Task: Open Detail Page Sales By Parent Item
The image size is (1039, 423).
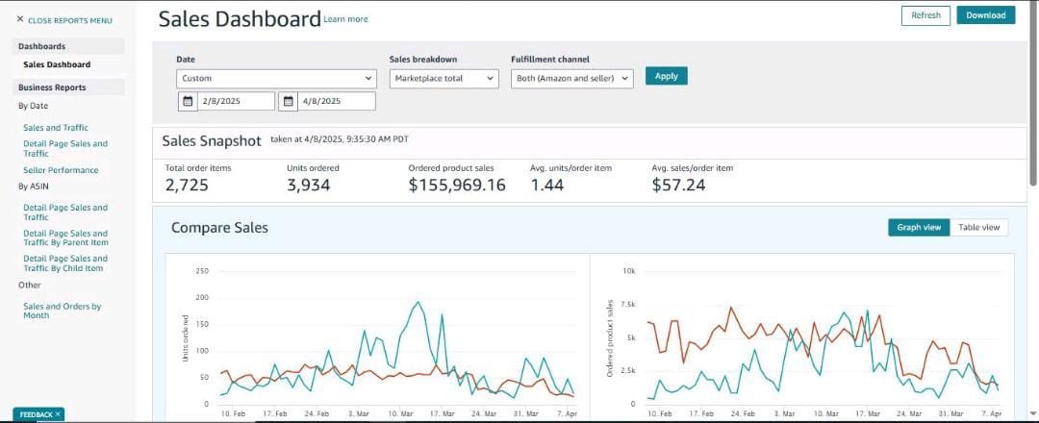Action: pos(65,237)
